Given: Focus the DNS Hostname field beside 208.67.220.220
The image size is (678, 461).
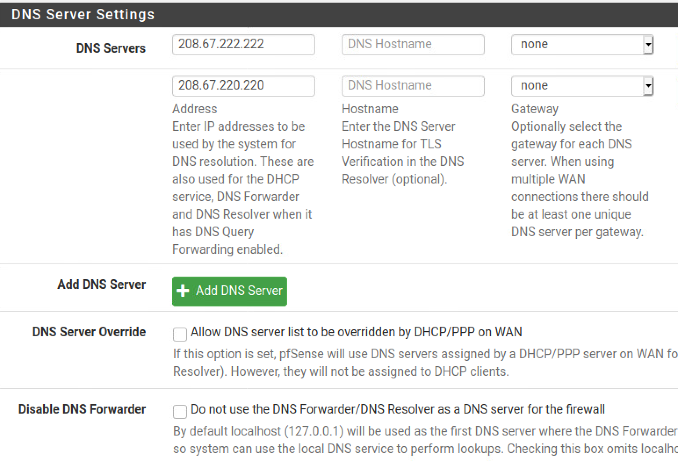Looking at the screenshot, I should 413,86.
